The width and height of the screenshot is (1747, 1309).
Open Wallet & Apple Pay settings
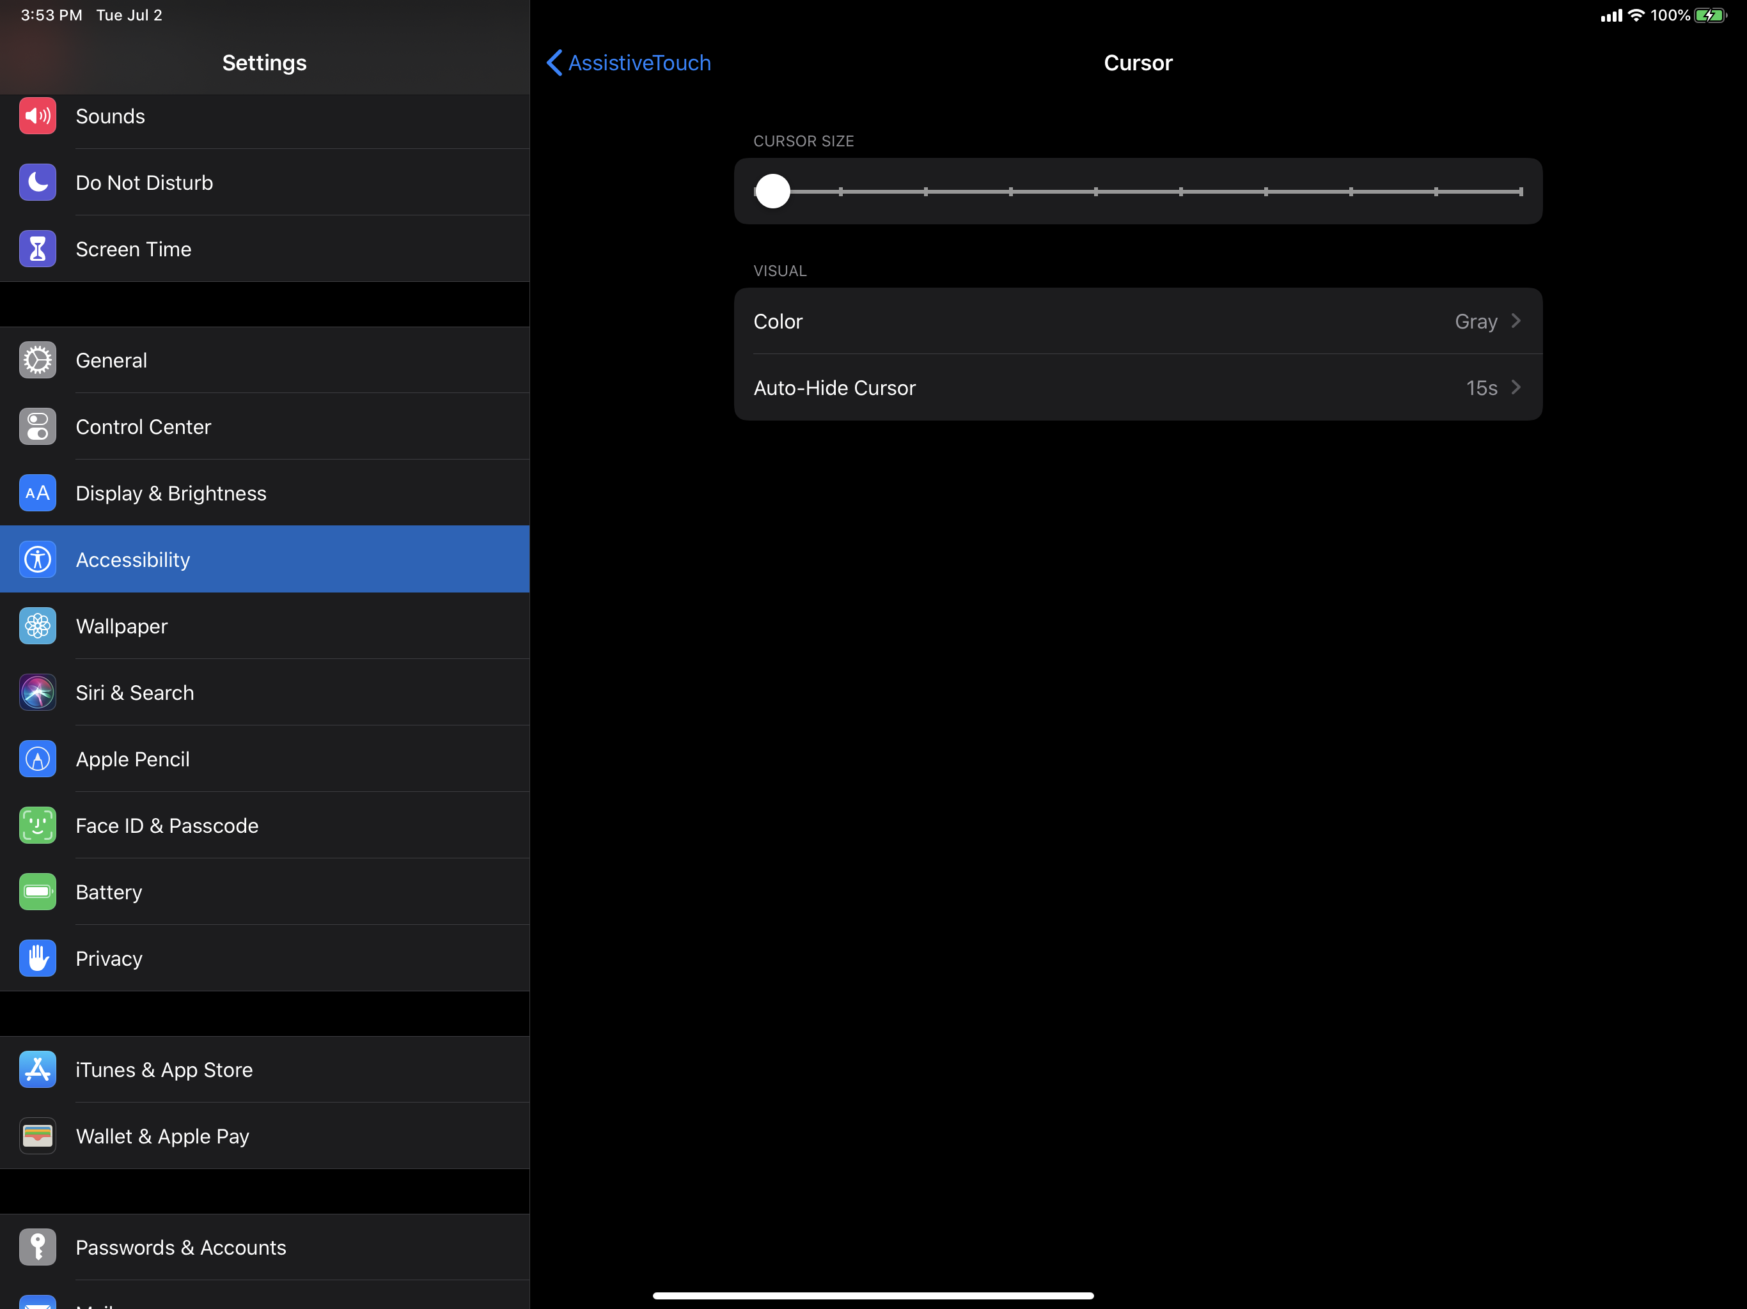pyautogui.click(x=265, y=1135)
